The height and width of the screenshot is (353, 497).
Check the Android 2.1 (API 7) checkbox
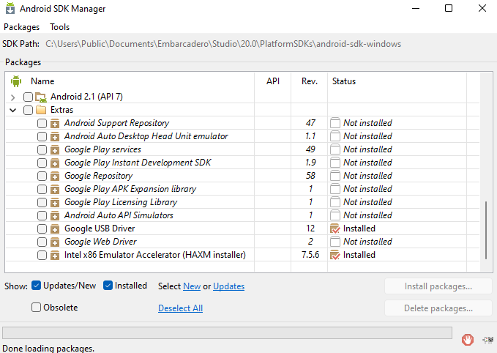pos(29,97)
